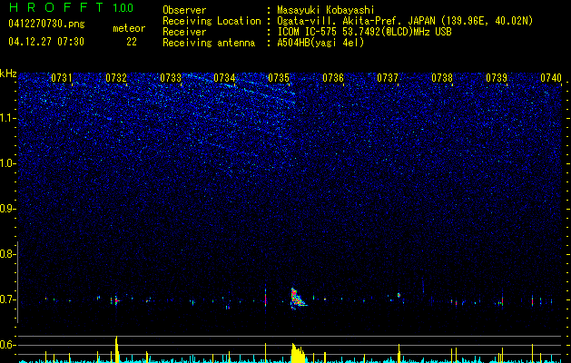The height and width of the screenshot is (363, 571).
Task: Click the 0736 time marker
Action: tap(333, 78)
